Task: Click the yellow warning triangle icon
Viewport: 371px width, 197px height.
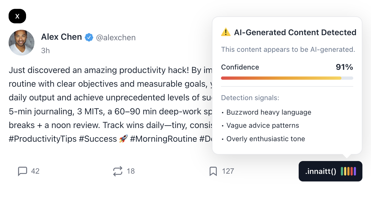Action: 226,32
